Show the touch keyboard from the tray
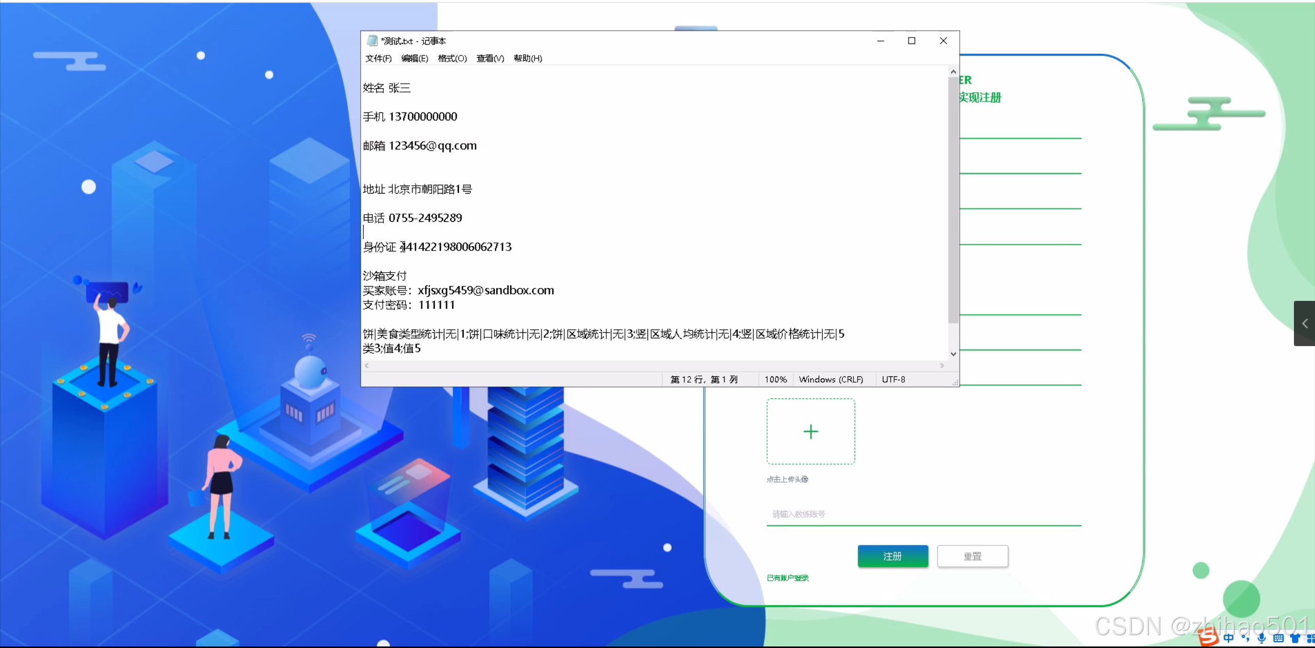 1279,638
